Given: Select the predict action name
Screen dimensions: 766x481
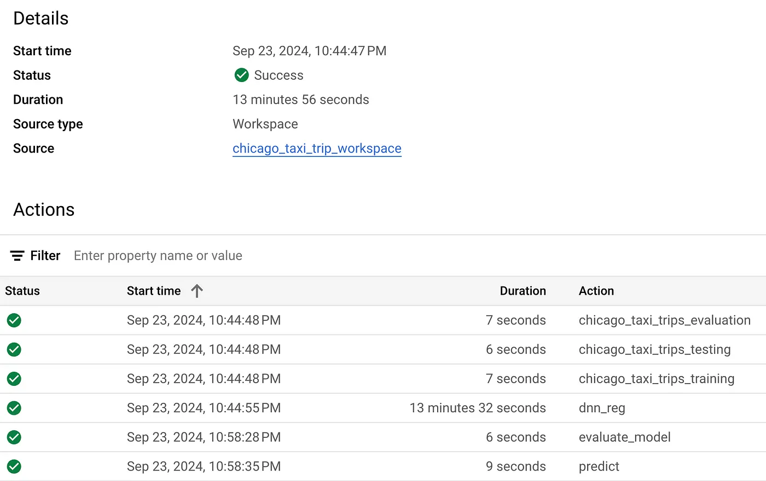Looking at the screenshot, I should pyautogui.click(x=599, y=467).
